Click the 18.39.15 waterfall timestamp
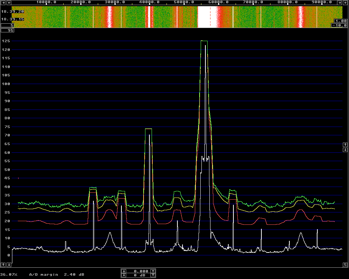 (12, 19)
